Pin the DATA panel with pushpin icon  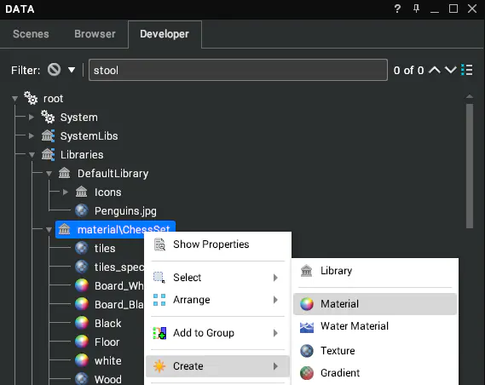click(416, 9)
